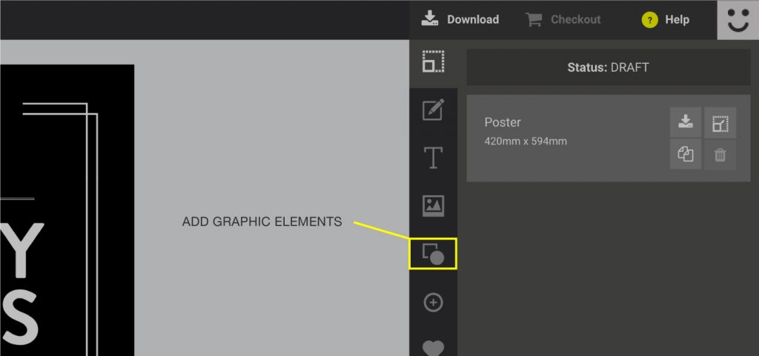This screenshot has width=759, height=356.
Task: Click the Download button in top bar
Action: 460,20
